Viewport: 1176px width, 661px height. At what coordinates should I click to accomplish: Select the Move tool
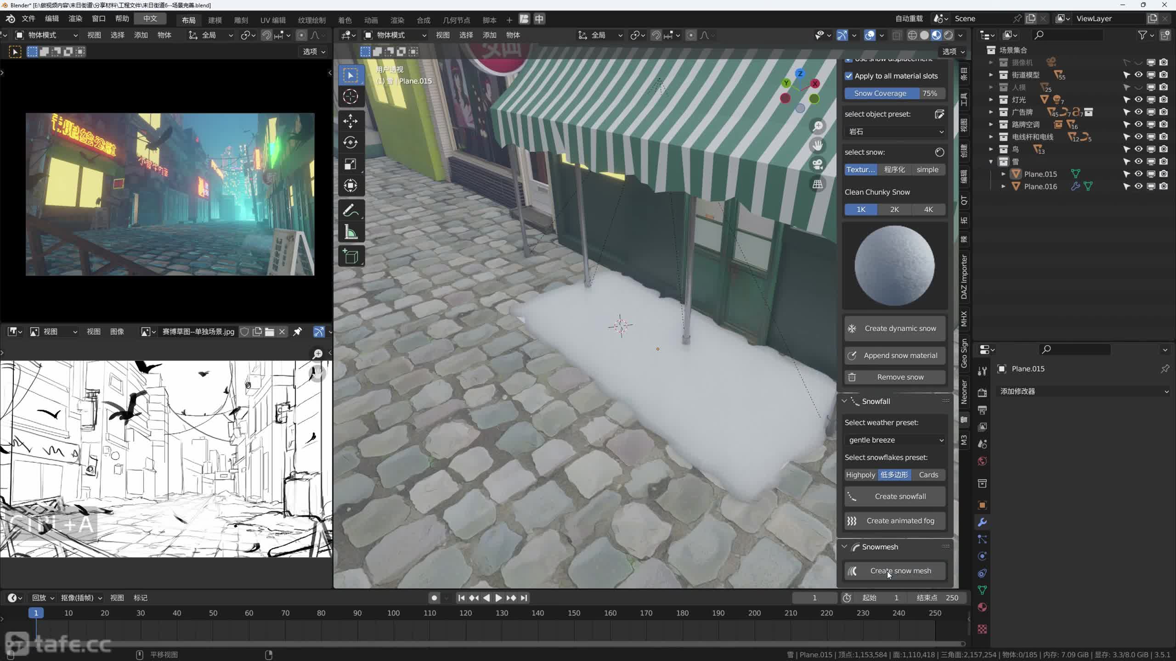tap(351, 121)
